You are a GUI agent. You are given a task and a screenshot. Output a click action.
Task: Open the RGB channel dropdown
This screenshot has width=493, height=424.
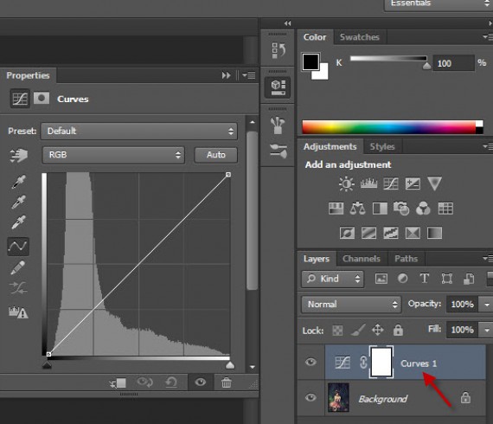113,155
